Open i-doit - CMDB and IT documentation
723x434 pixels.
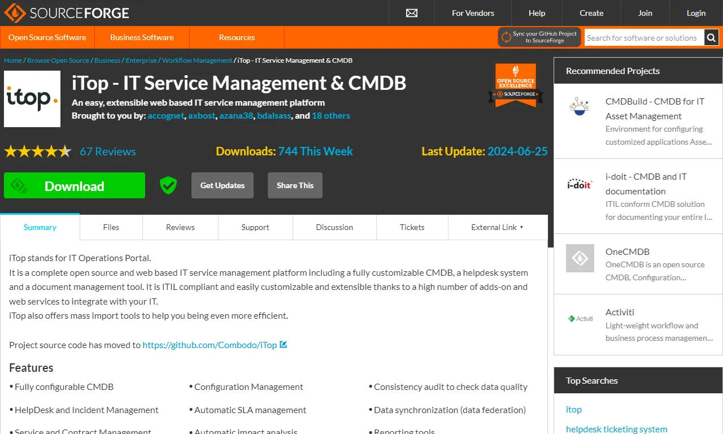646,184
